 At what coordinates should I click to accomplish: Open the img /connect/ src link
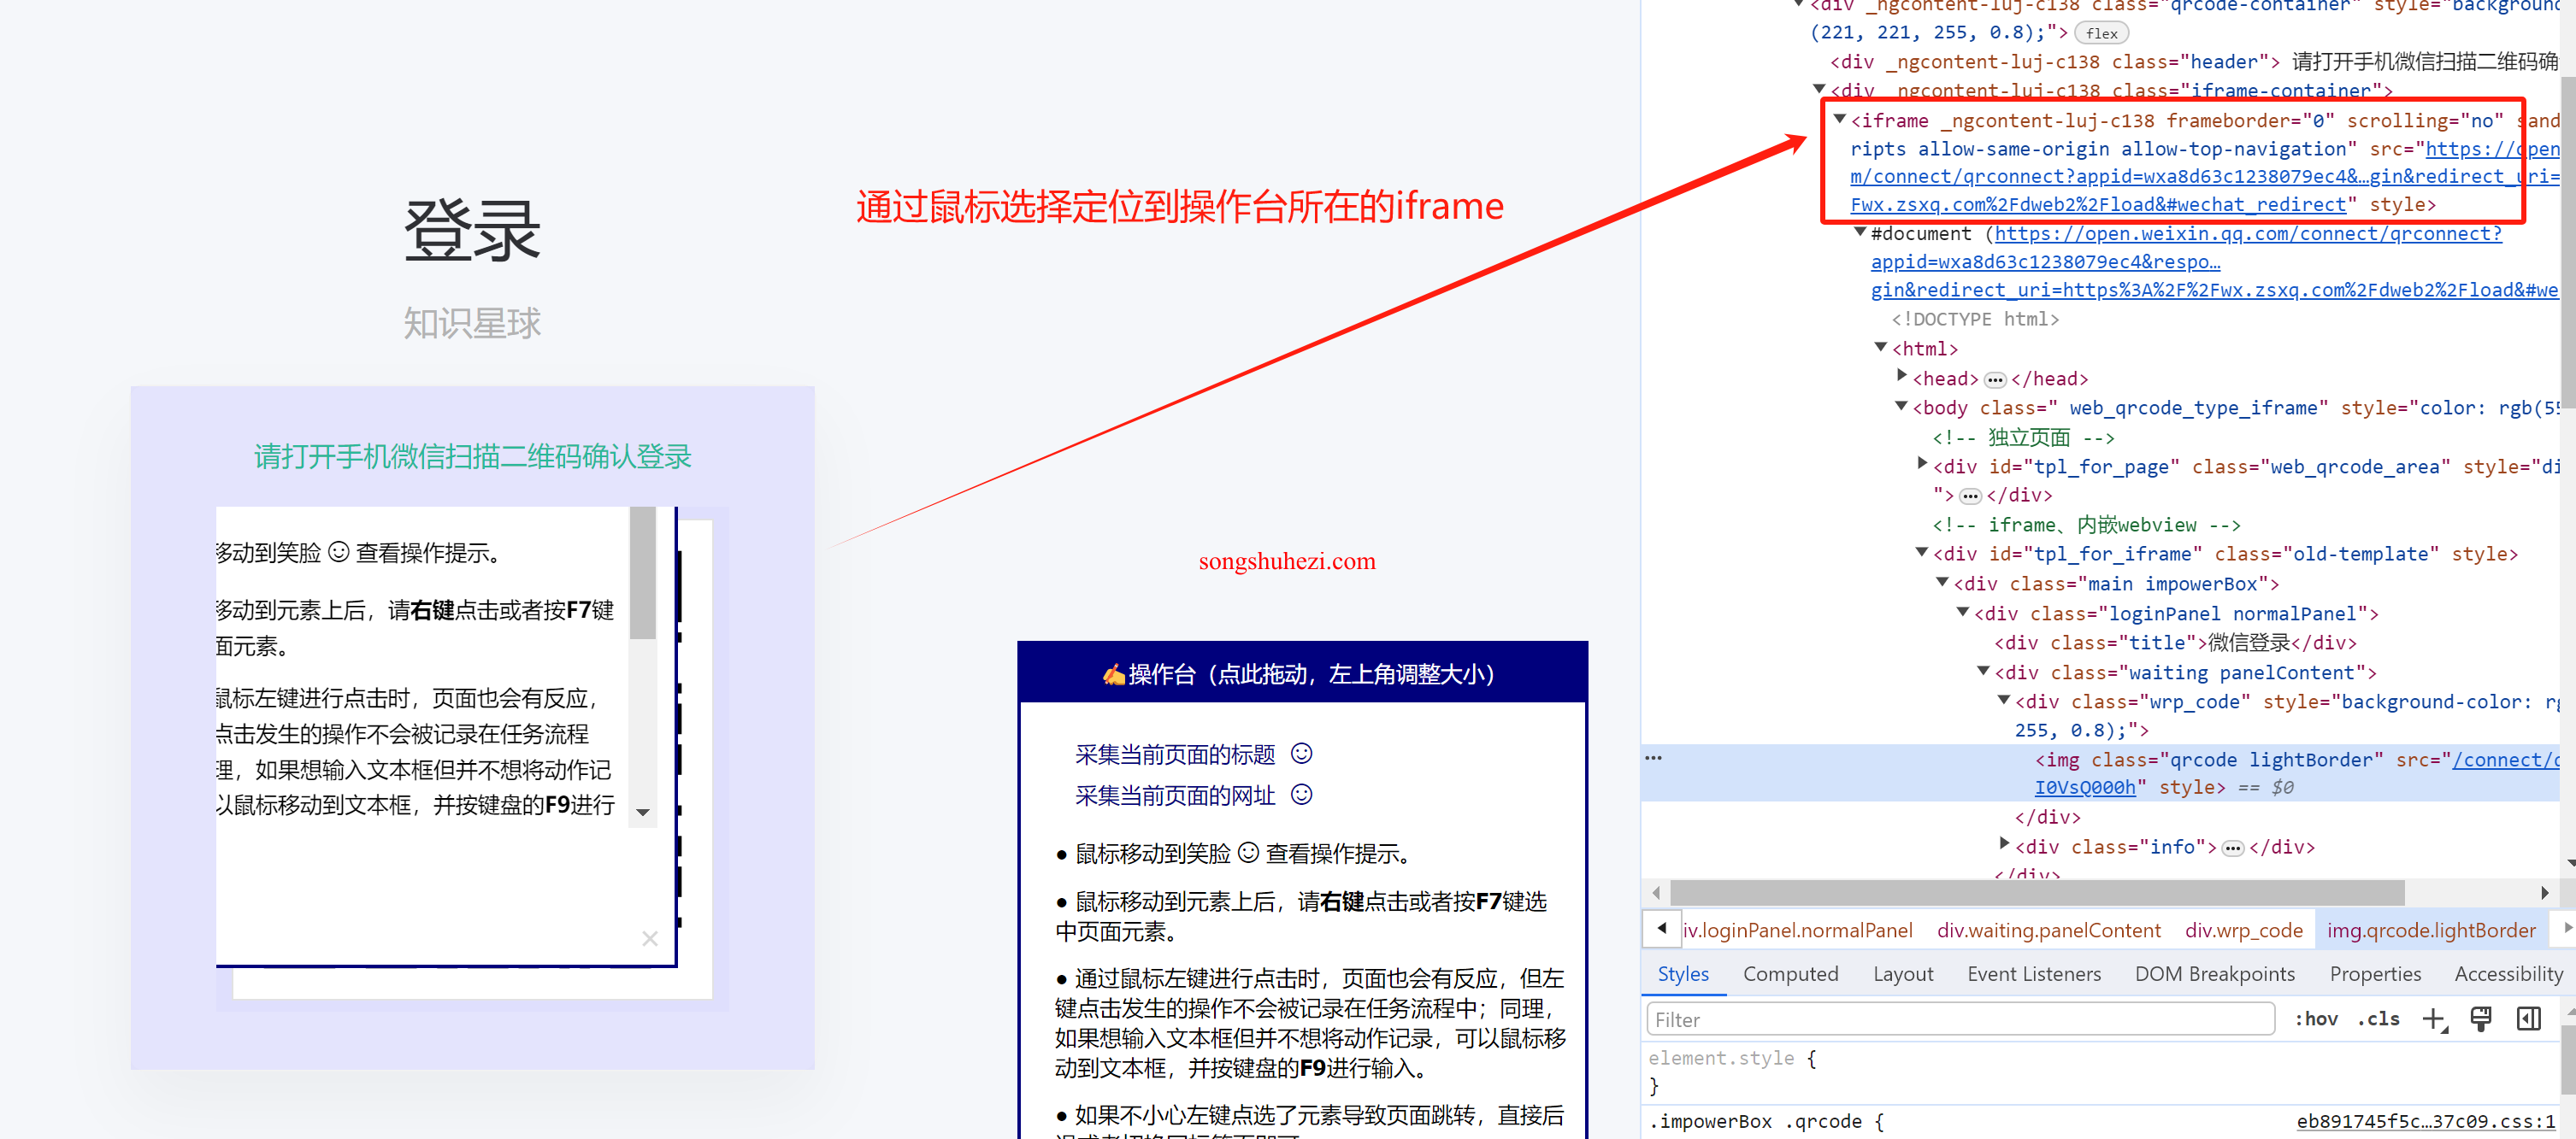tap(2505, 760)
